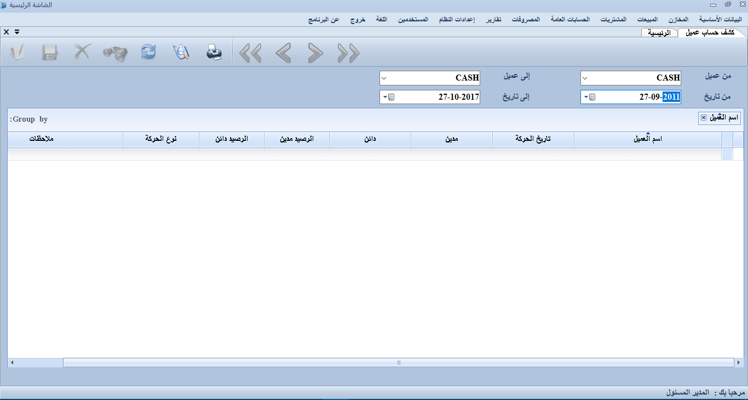This screenshot has height=400, width=748.
Task: Switch to the كشف حساب عميل tab
Action: point(710,32)
